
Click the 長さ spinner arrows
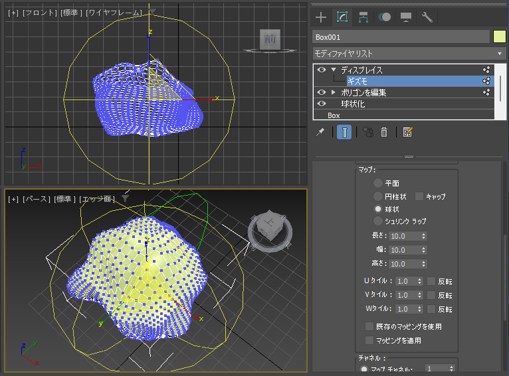click(424, 236)
